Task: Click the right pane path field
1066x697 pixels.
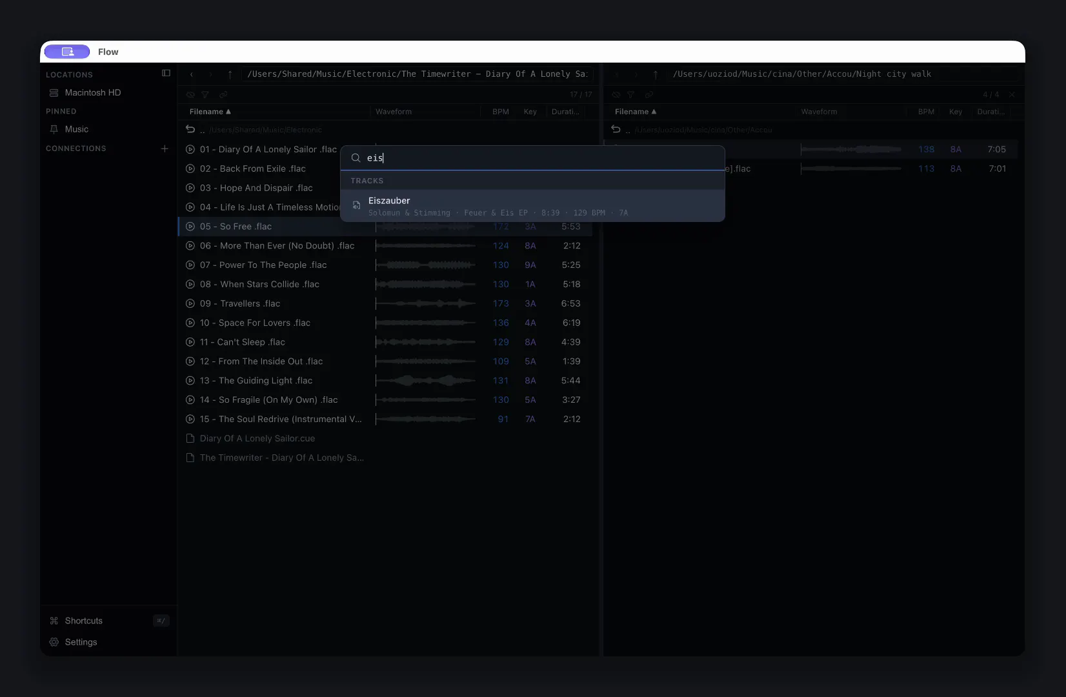Action: 842,74
